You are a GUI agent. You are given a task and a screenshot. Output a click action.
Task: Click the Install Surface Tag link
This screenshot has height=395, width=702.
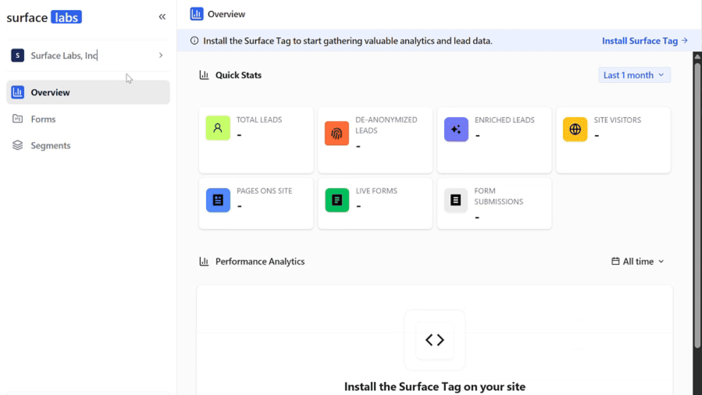click(x=645, y=41)
